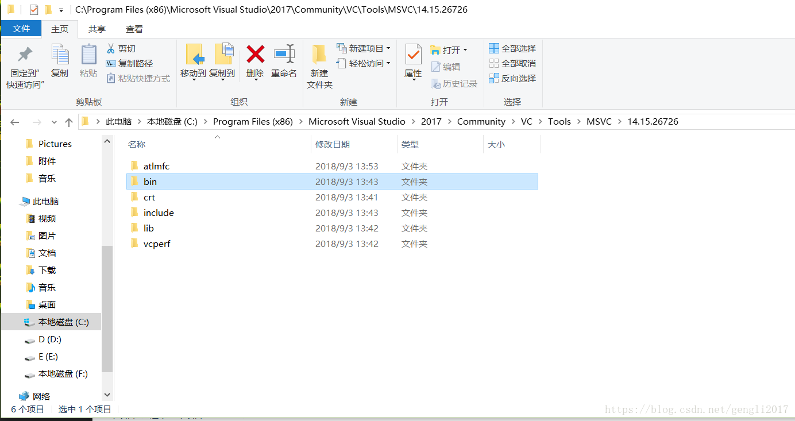Switch to the 主页 (Home) tab
Image resolution: width=795 pixels, height=421 pixels.
[x=60, y=29]
